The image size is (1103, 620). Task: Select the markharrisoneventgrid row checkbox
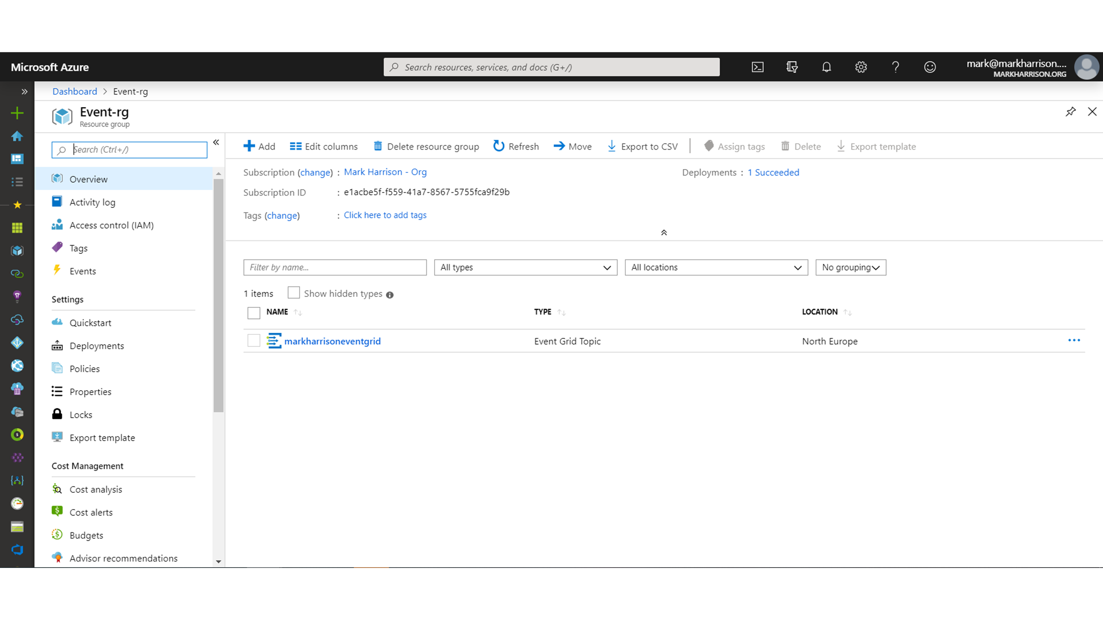point(254,341)
